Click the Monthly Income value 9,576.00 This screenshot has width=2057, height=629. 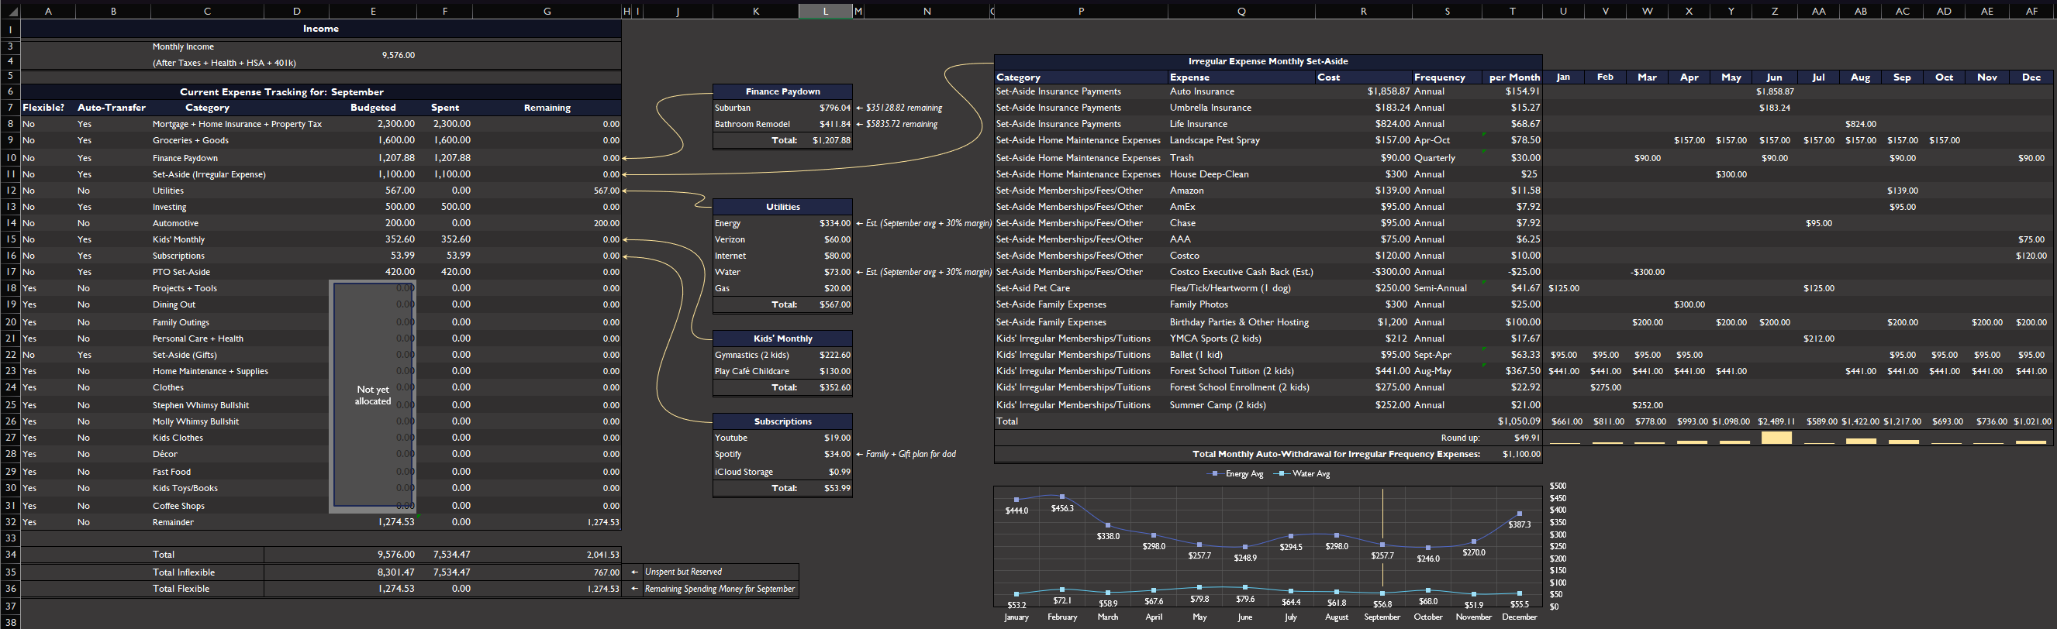point(398,55)
